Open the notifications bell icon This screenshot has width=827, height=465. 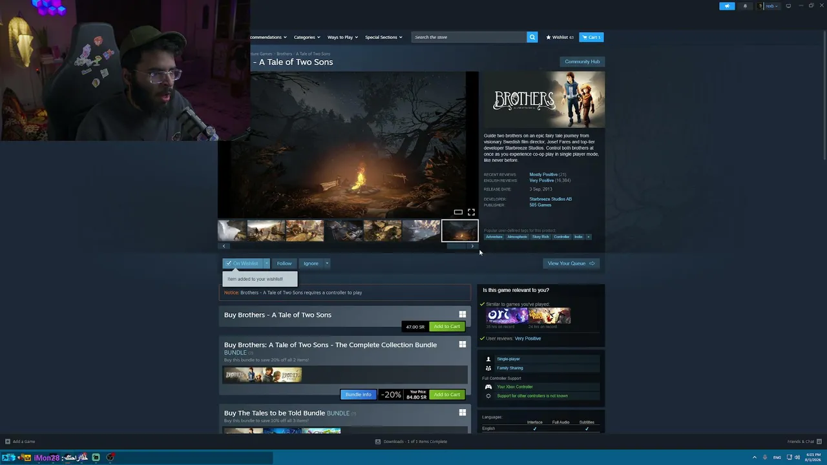tap(745, 6)
